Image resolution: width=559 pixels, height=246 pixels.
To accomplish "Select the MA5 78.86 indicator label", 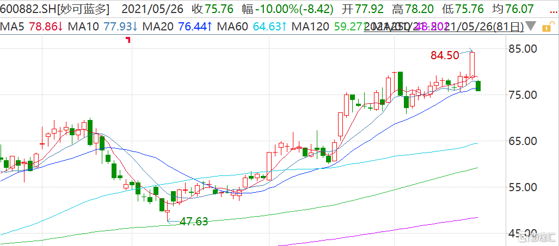I will pos(32,26).
